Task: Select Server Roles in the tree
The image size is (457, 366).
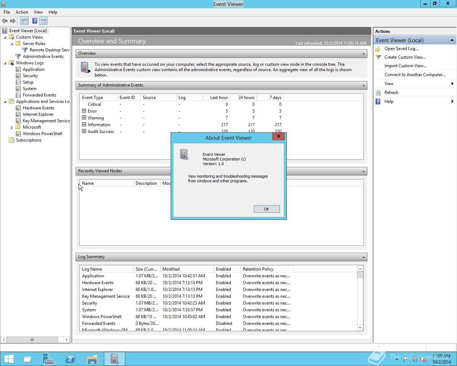Action: 34,44
